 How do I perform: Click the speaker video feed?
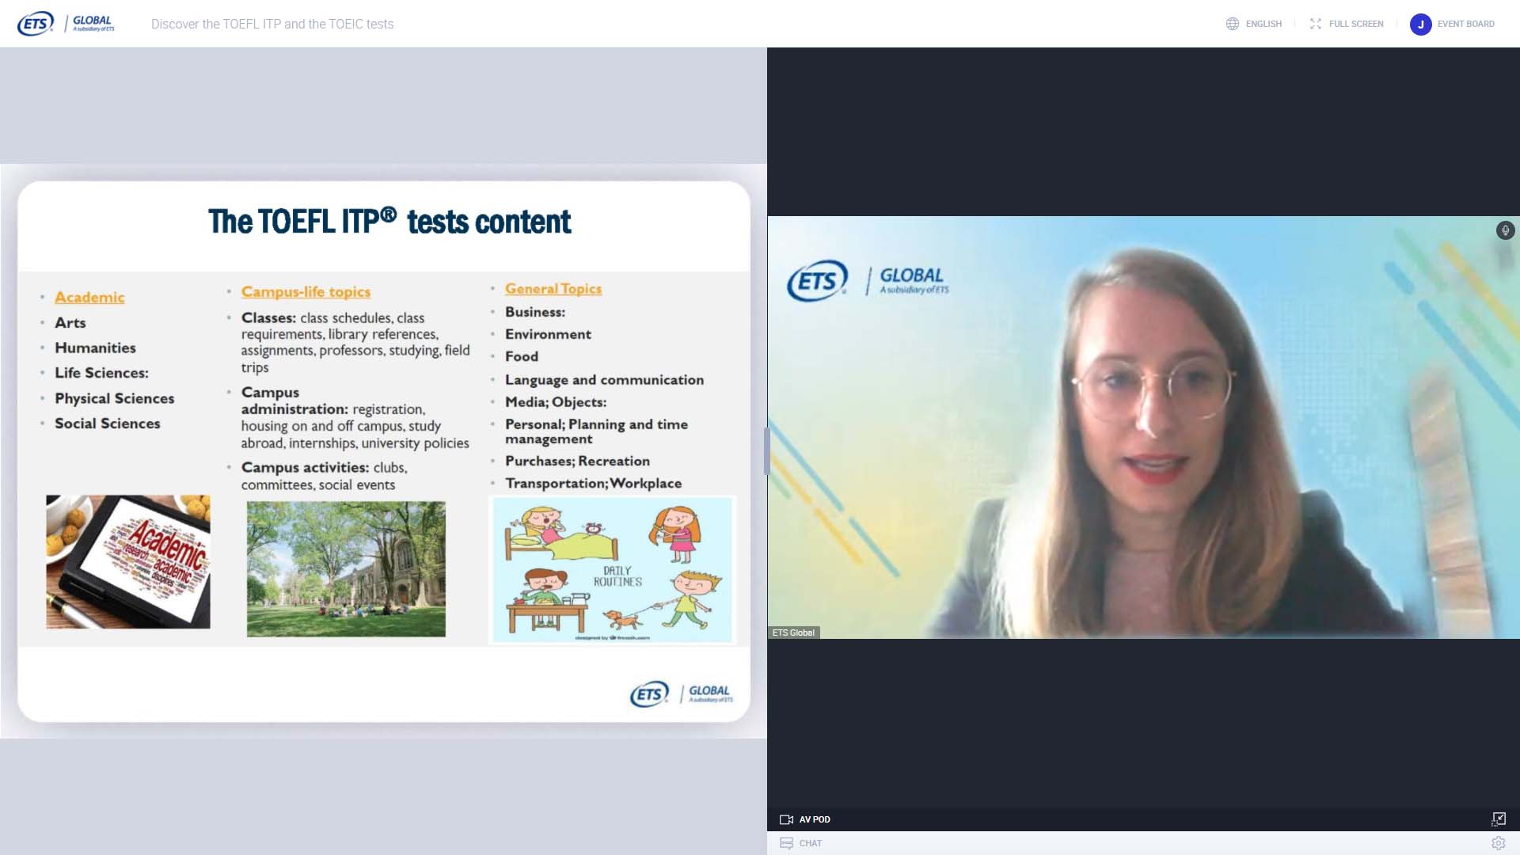pos(1143,427)
